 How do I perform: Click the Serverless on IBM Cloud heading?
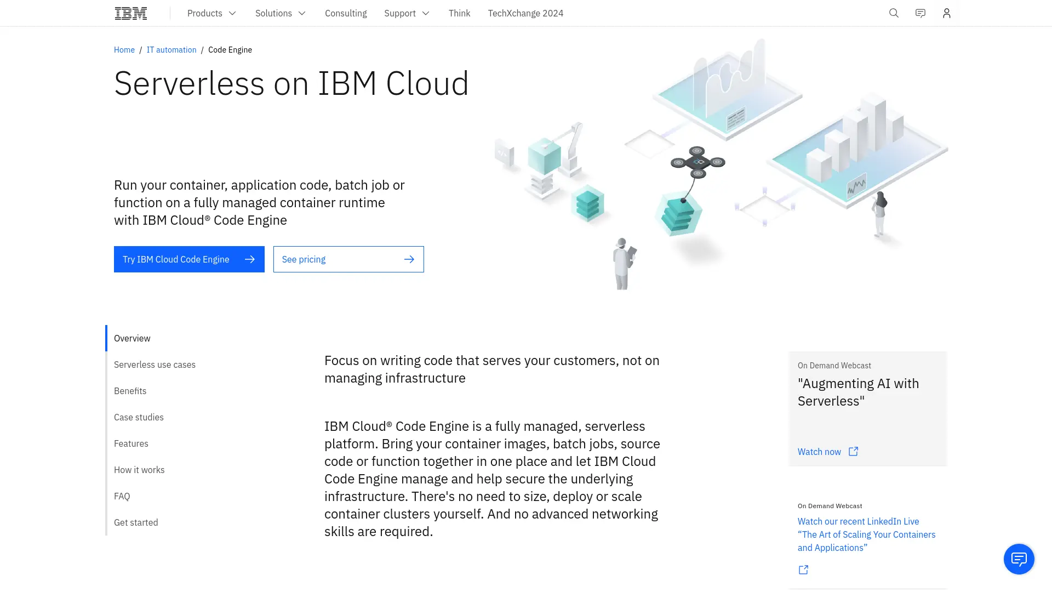(x=291, y=83)
